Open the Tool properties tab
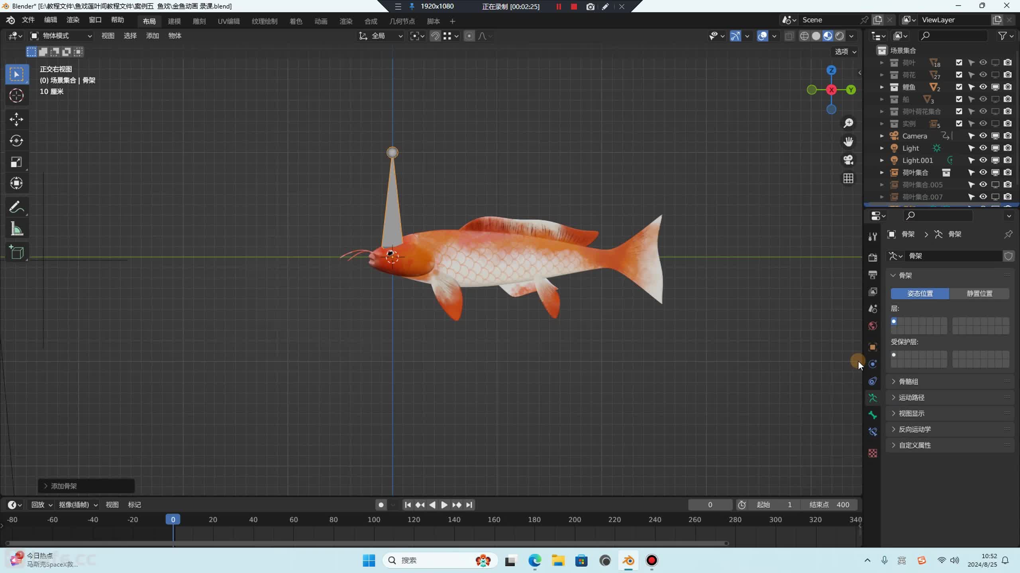This screenshot has height=573, width=1020. tap(873, 237)
